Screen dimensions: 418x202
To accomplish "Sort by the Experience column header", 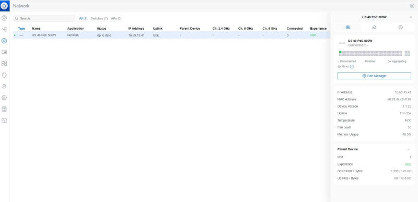I will click(x=318, y=29).
